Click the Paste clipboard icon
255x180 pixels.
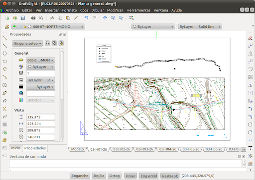pos(68,18)
